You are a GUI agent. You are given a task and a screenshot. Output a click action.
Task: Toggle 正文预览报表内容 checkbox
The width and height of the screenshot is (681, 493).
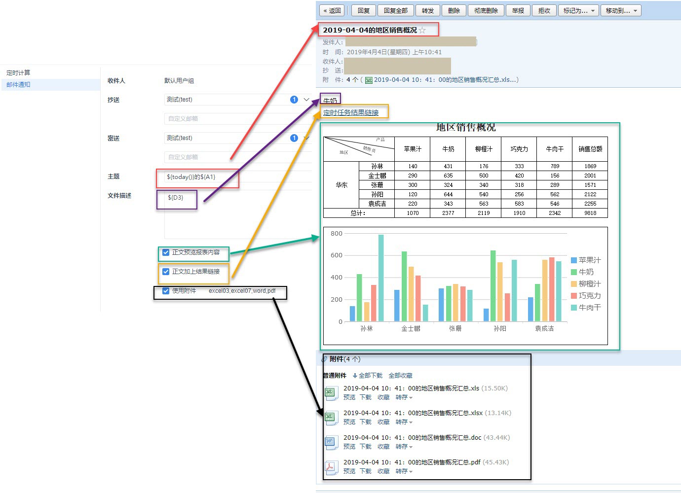pyautogui.click(x=166, y=252)
